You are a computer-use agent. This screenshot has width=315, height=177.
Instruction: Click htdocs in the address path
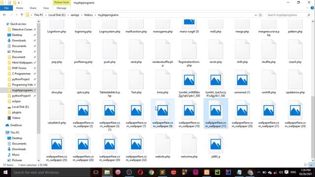89,15
